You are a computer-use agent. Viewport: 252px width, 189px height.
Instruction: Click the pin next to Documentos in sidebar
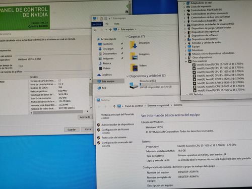(x=122, y=53)
